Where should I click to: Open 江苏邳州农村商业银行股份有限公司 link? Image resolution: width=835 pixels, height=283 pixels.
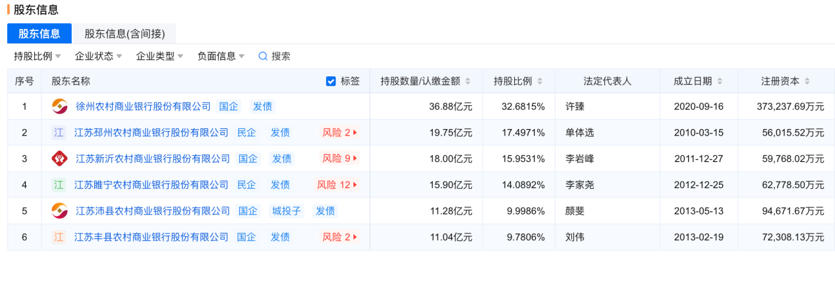coord(152,132)
